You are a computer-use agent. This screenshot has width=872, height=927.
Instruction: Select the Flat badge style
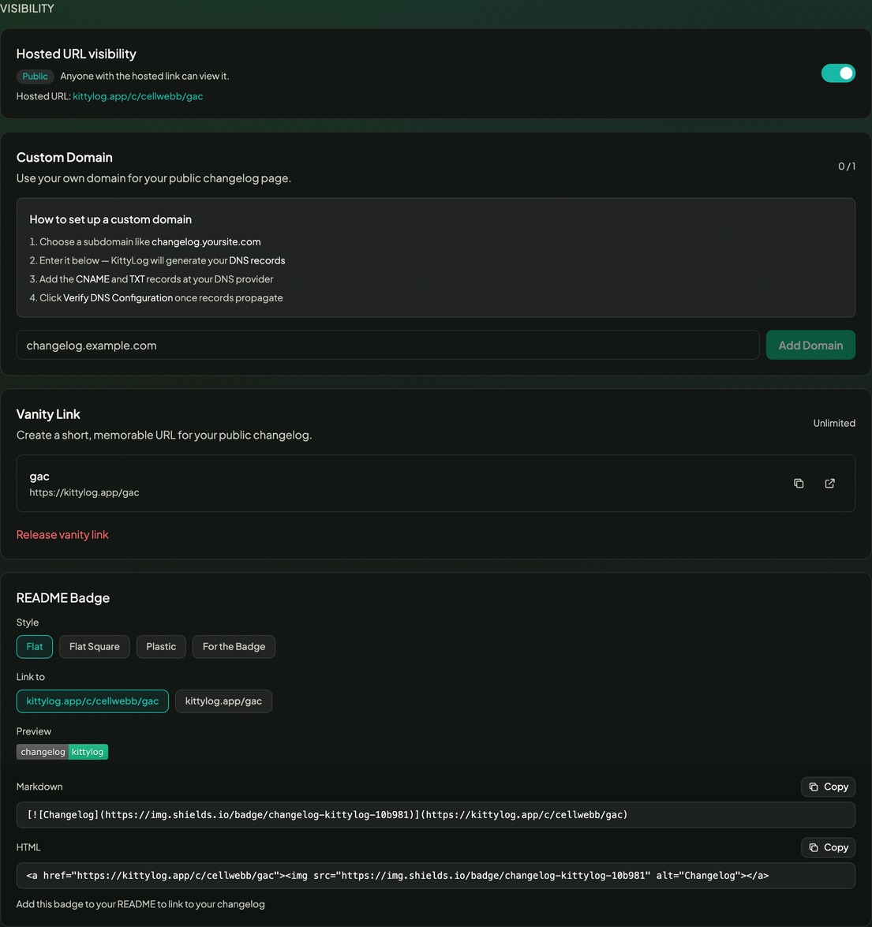34,646
